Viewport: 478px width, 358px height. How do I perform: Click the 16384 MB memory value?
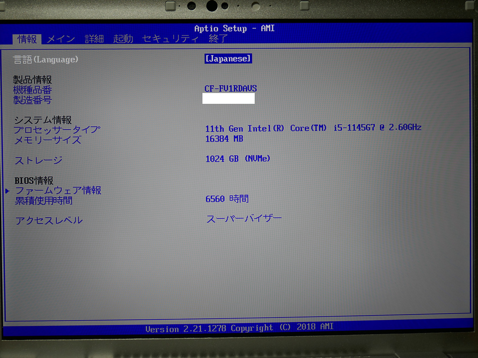224,139
